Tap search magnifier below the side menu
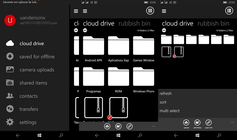Screen dimensions: 237x140 tap(61, 135)
